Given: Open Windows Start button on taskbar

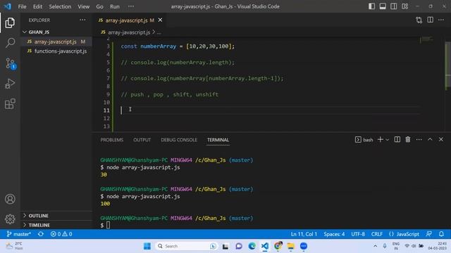Looking at the screenshot, I should [147, 246].
